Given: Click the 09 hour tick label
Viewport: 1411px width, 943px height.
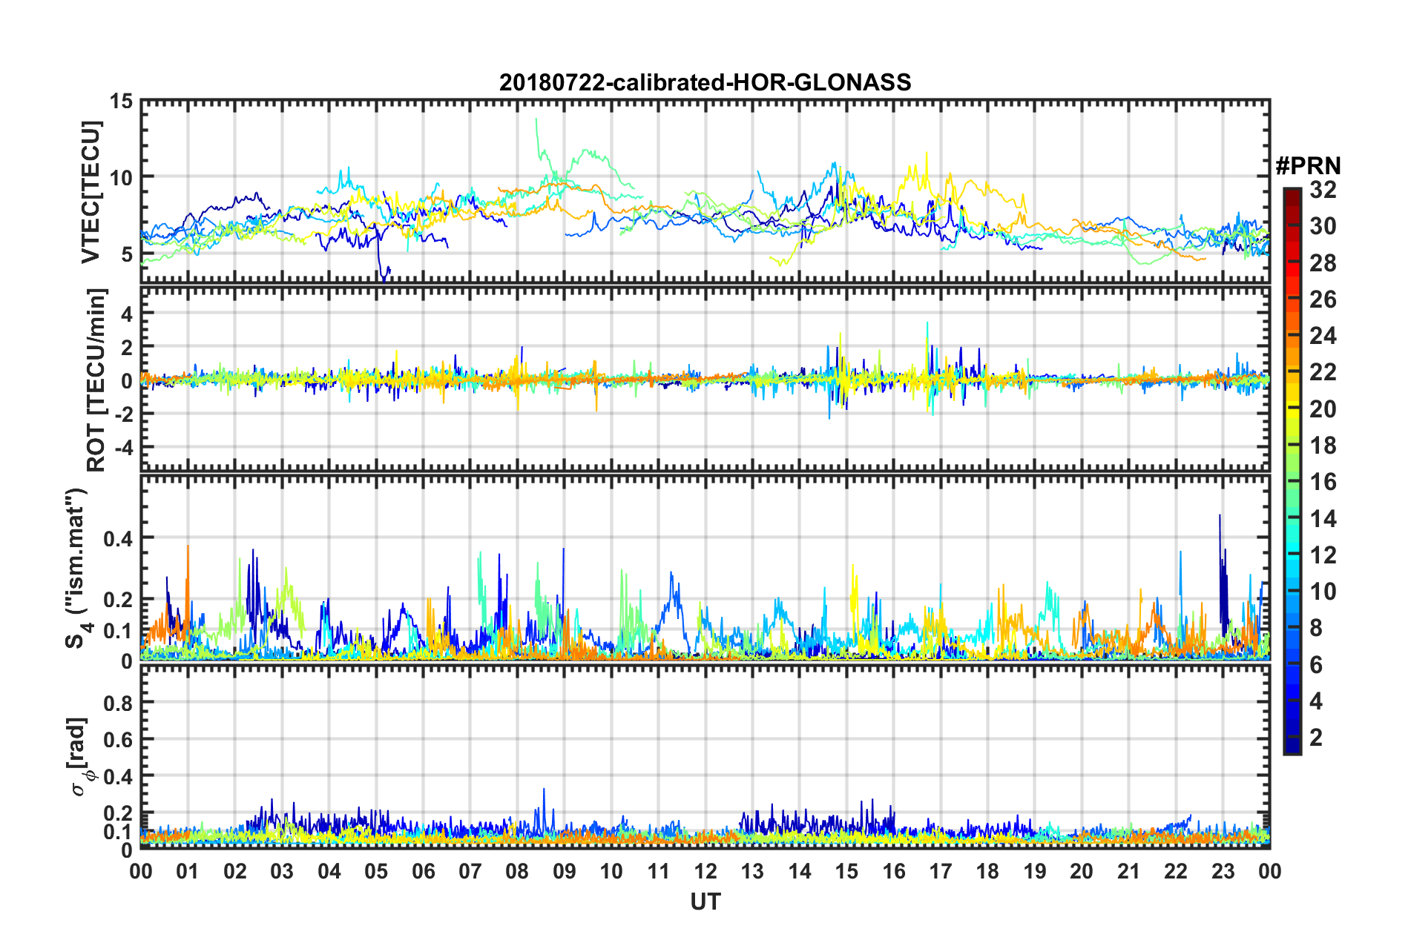Looking at the screenshot, I should pyautogui.click(x=565, y=871).
